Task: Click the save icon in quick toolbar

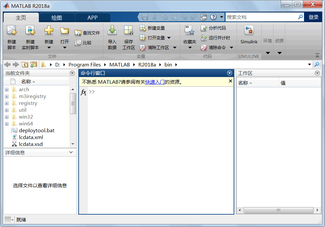Action: 145,17
